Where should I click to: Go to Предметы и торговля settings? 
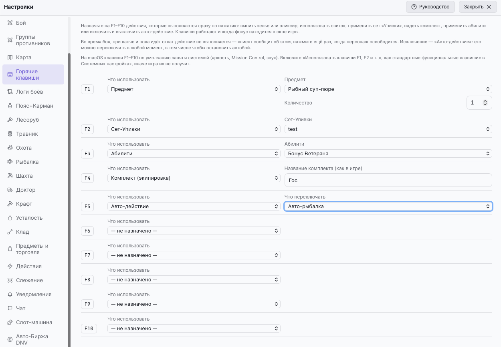coord(33,249)
